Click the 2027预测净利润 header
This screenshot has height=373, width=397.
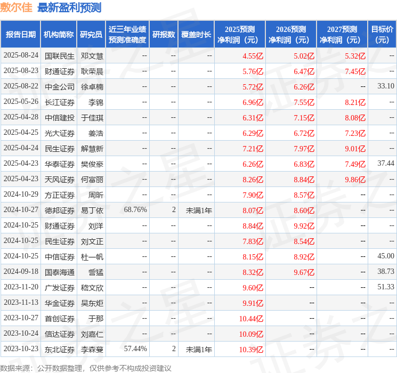[342, 35]
